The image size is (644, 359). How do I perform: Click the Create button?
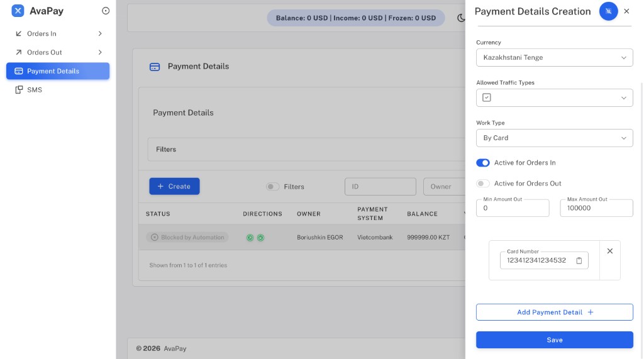tap(174, 186)
